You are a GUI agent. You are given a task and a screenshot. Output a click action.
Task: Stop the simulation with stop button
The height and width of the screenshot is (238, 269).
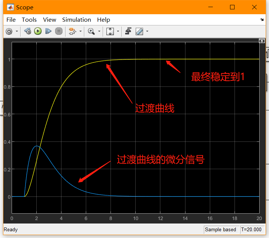point(59,31)
